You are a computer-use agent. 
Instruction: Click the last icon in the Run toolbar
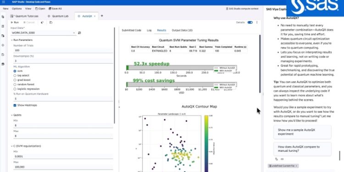[51, 22]
